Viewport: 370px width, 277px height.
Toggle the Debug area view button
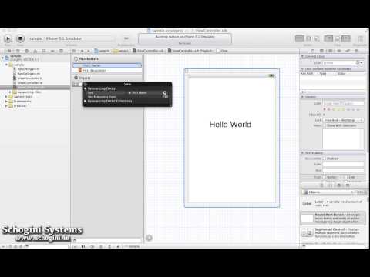338,38
